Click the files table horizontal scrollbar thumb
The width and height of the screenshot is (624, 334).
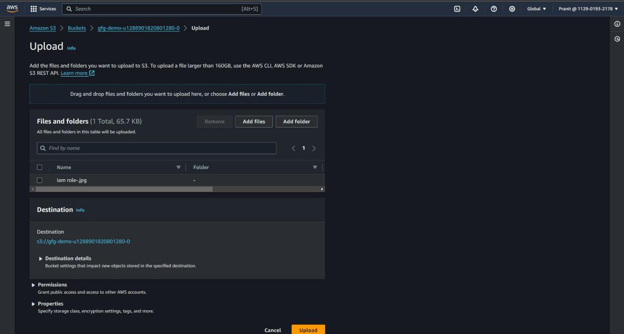click(124, 189)
